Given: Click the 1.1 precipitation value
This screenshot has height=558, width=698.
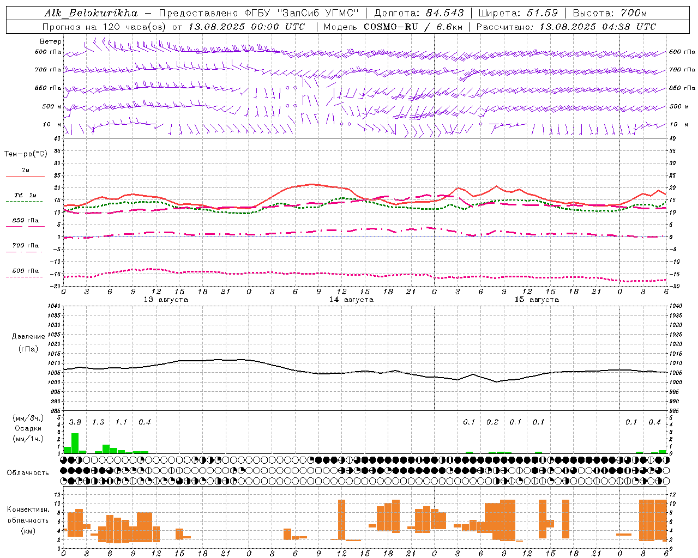Looking at the screenshot, I should pyautogui.click(x=121, y=422).
